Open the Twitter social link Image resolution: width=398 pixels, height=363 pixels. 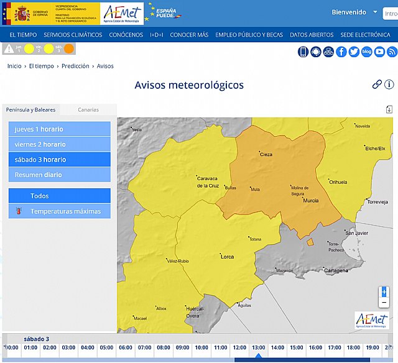(x=354, y=52)
